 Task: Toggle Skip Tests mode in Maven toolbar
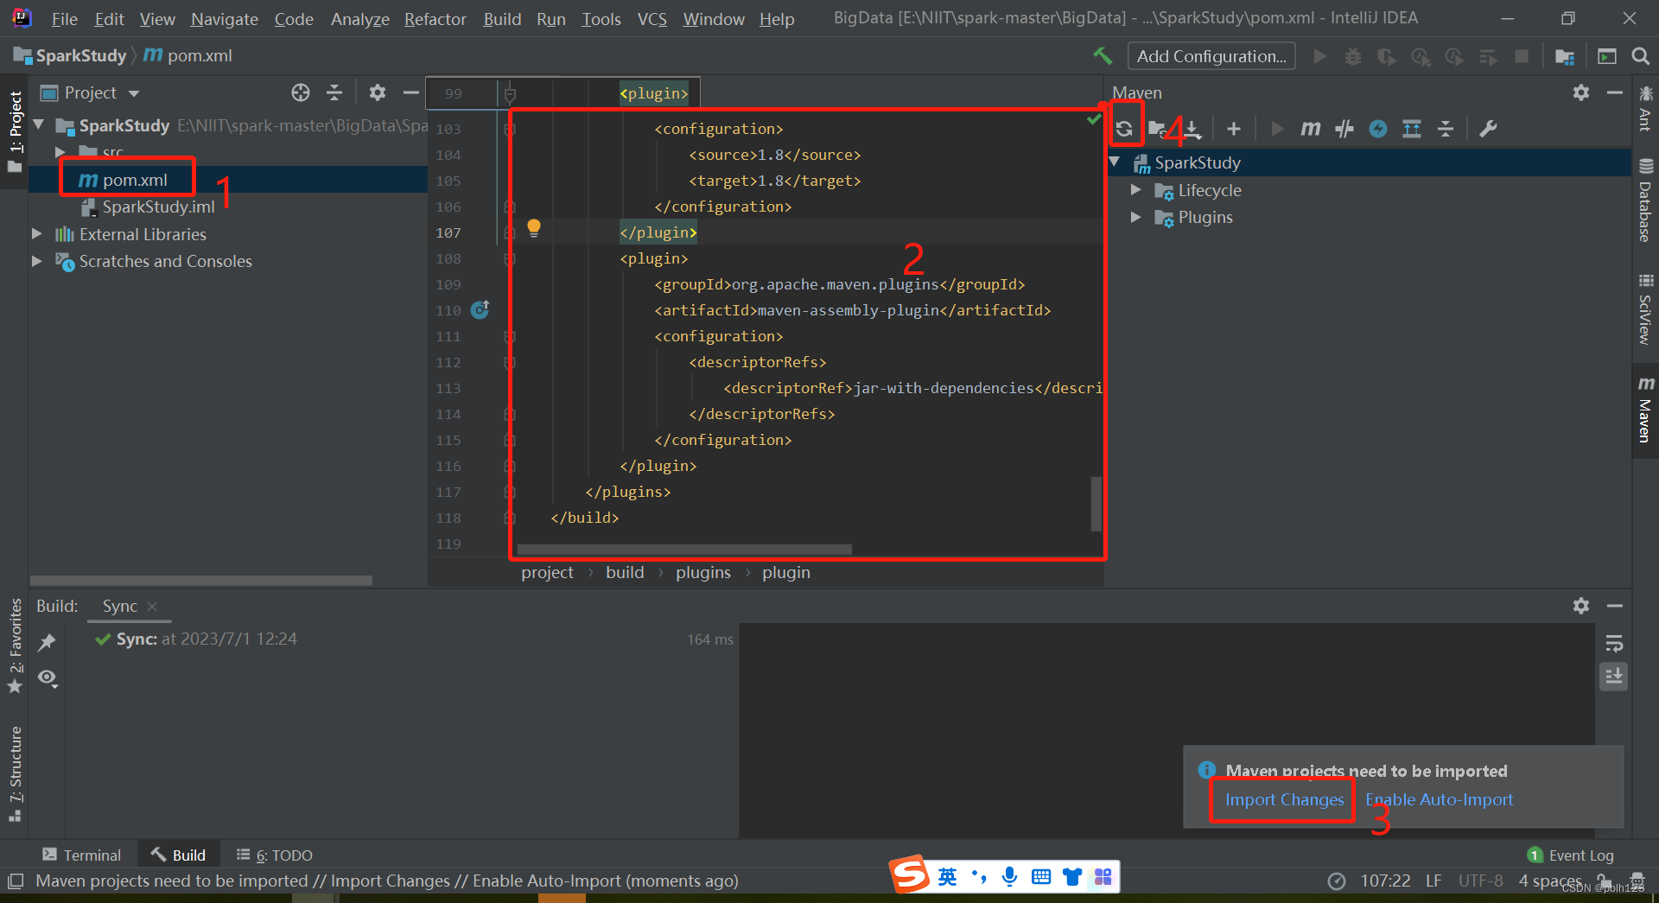[1378, 129]
